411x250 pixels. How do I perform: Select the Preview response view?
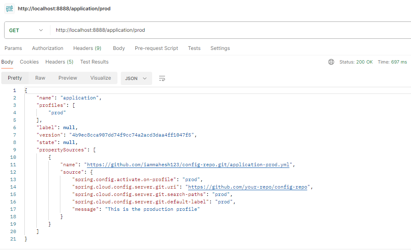[x=68, y=78]
